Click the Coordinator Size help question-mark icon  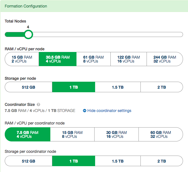[x=38, y=104]
